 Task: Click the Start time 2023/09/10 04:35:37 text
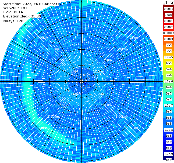point(31,4)
